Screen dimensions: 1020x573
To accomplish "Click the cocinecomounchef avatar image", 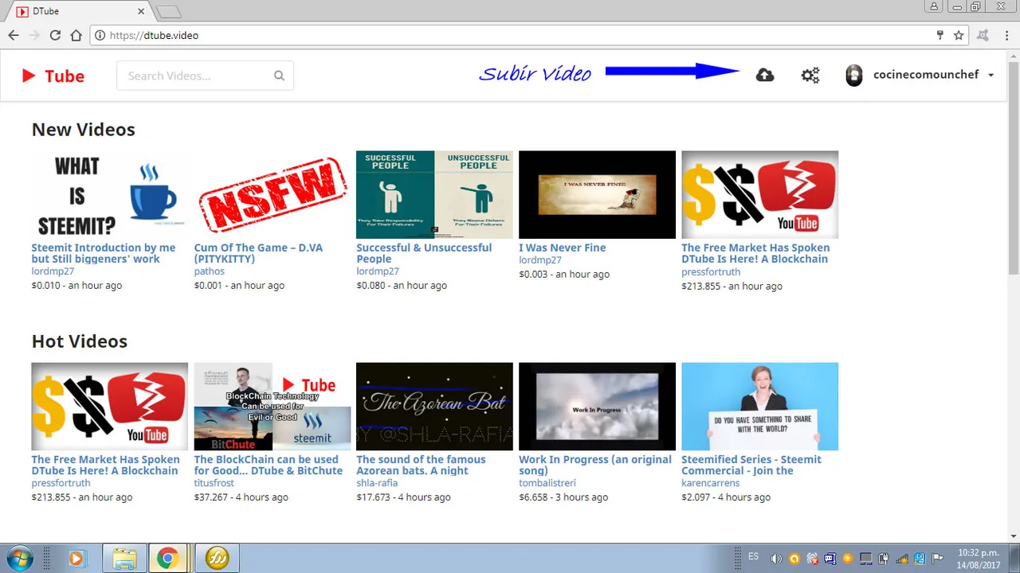I will click(x=853, y=75).
